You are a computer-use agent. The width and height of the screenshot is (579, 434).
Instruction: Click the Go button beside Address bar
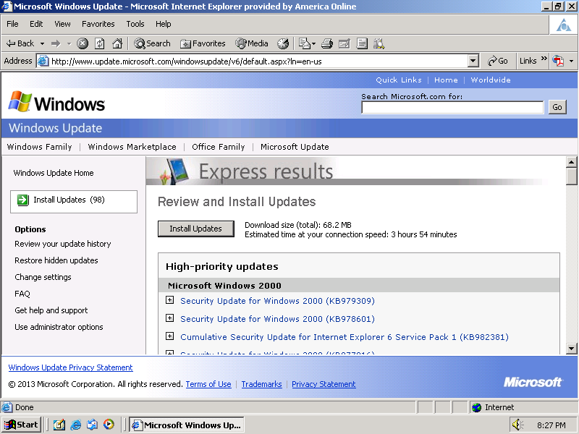click(x=497, y=61)
